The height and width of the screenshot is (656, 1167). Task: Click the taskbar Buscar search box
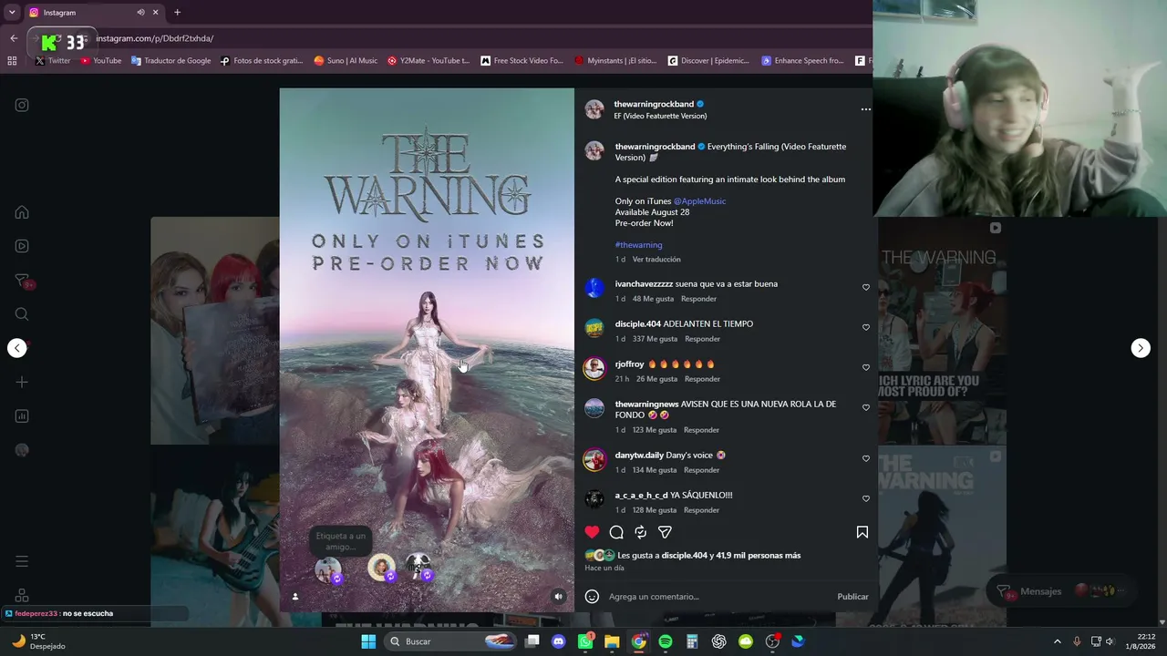451,641
